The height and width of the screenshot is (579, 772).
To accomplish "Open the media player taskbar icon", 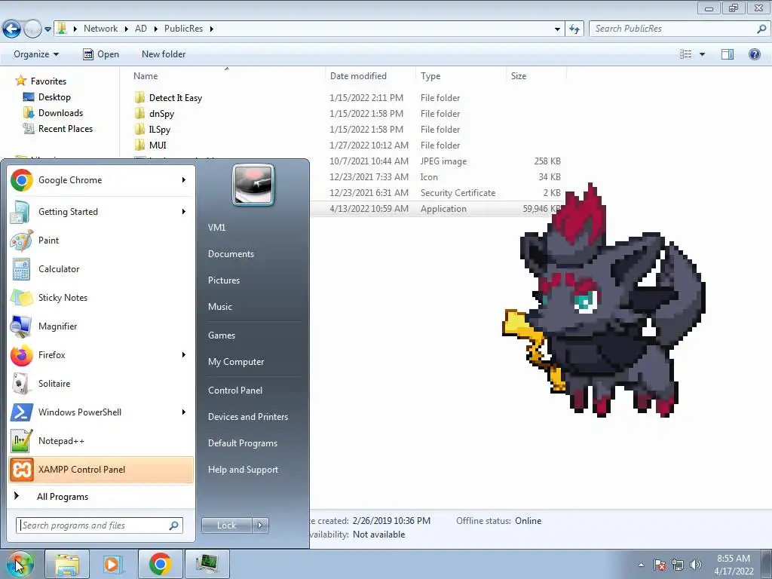I will pos(113,564).
